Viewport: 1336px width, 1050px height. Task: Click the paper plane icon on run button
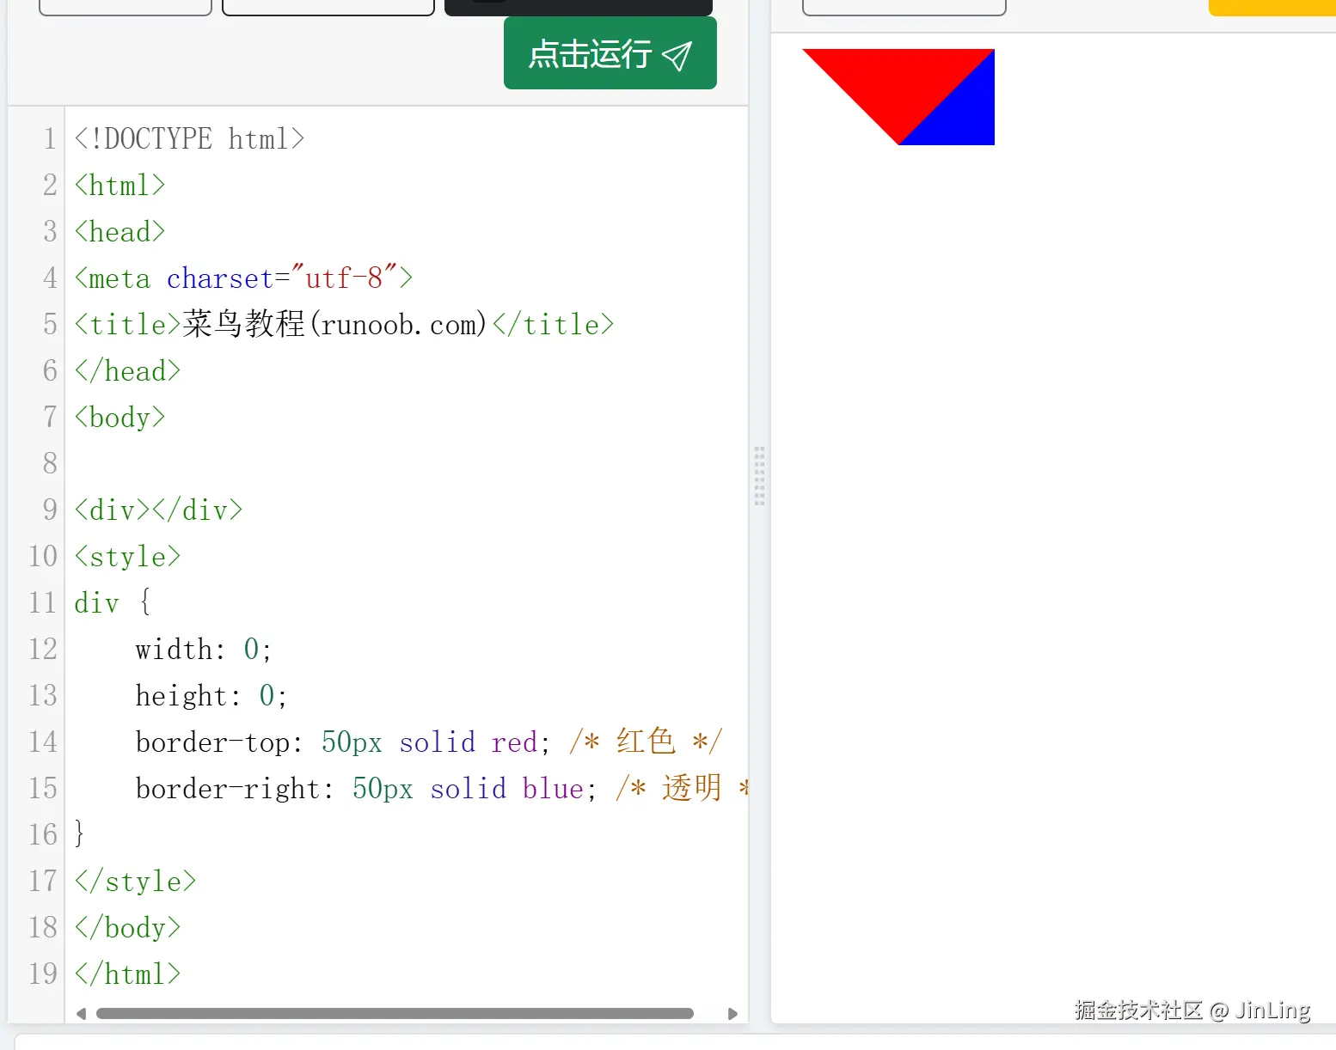click(x=677, y=56)
